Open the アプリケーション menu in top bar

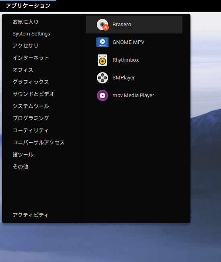pos(28,6)
